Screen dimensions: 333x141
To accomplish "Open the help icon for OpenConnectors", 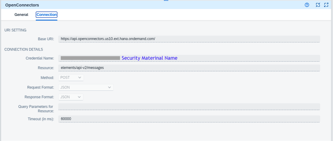I will (x=307, y=5).
